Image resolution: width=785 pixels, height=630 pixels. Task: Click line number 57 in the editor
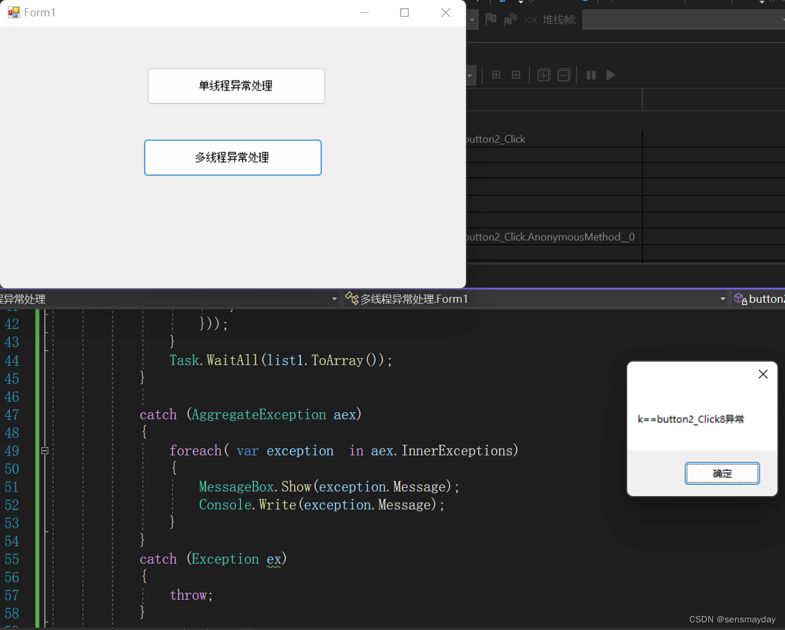12,596
